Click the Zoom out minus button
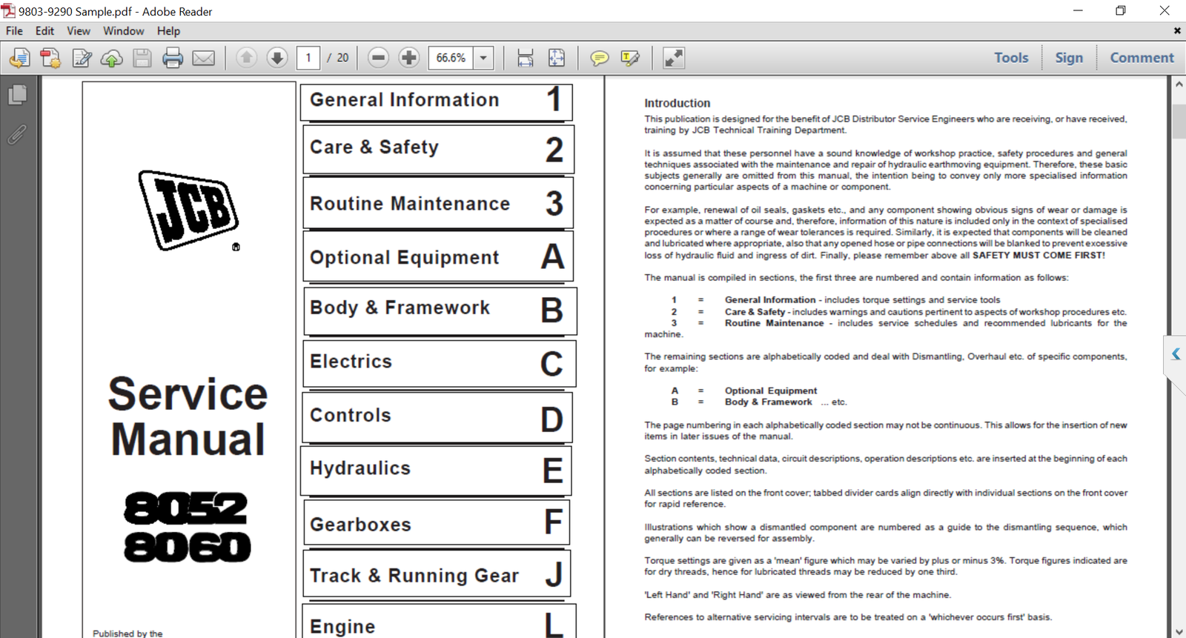Viewport: 1186px width, 638px height. pyautogui.click(x=378, y=58)
